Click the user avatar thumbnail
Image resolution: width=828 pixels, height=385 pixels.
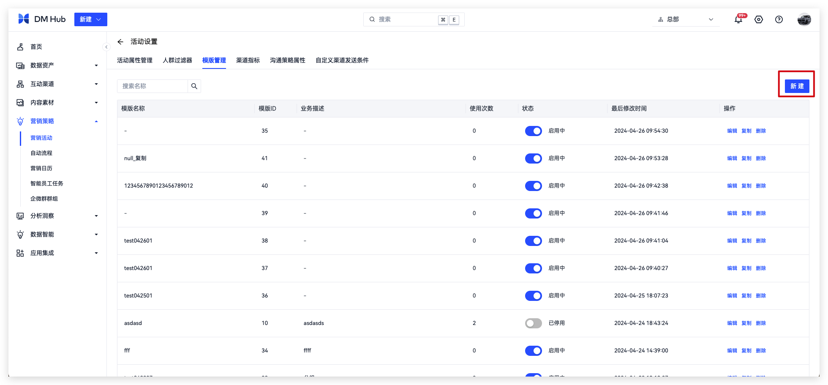point(804,19)
